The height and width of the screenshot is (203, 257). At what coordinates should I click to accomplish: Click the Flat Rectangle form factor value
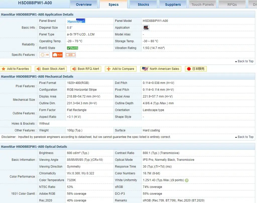click(x=77, y=110)
